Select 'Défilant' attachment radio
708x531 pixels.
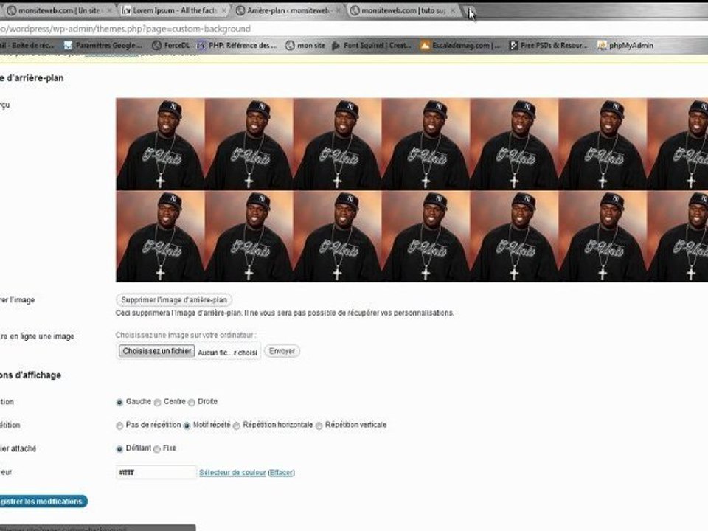pos(119,449)
